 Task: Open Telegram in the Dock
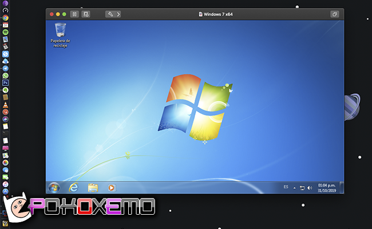pos(6,68)
